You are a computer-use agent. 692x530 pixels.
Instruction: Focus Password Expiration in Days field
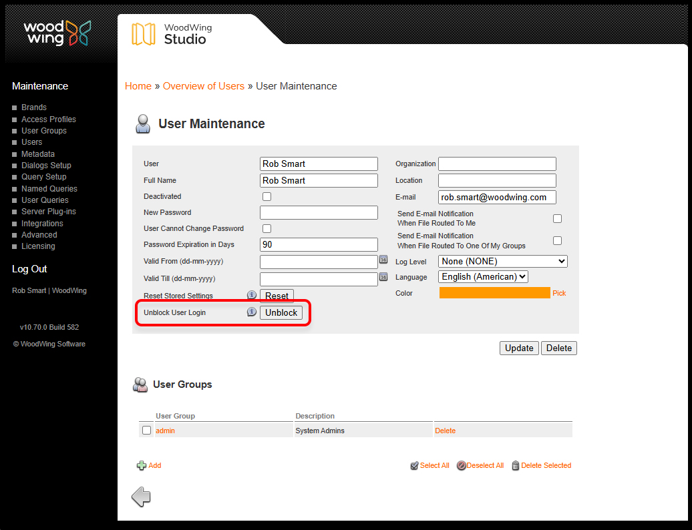(319, 245)
